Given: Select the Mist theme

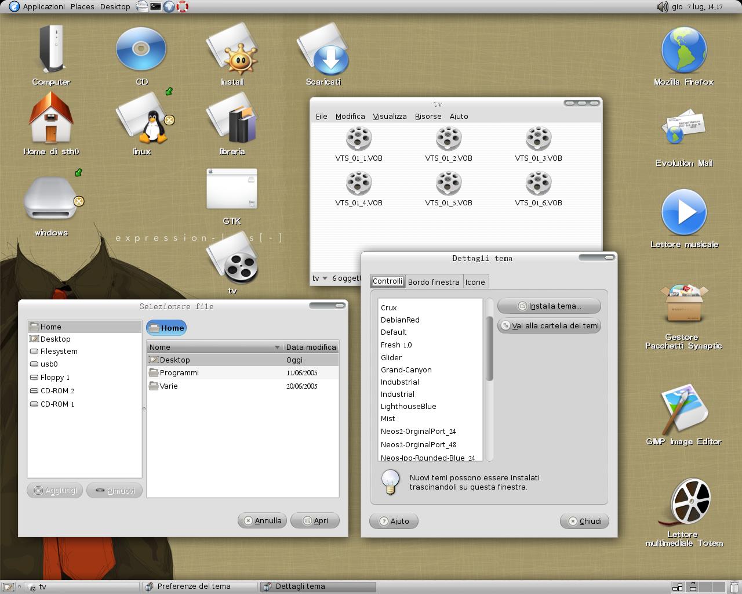Looking at the screenshot, I should [430, 418].
